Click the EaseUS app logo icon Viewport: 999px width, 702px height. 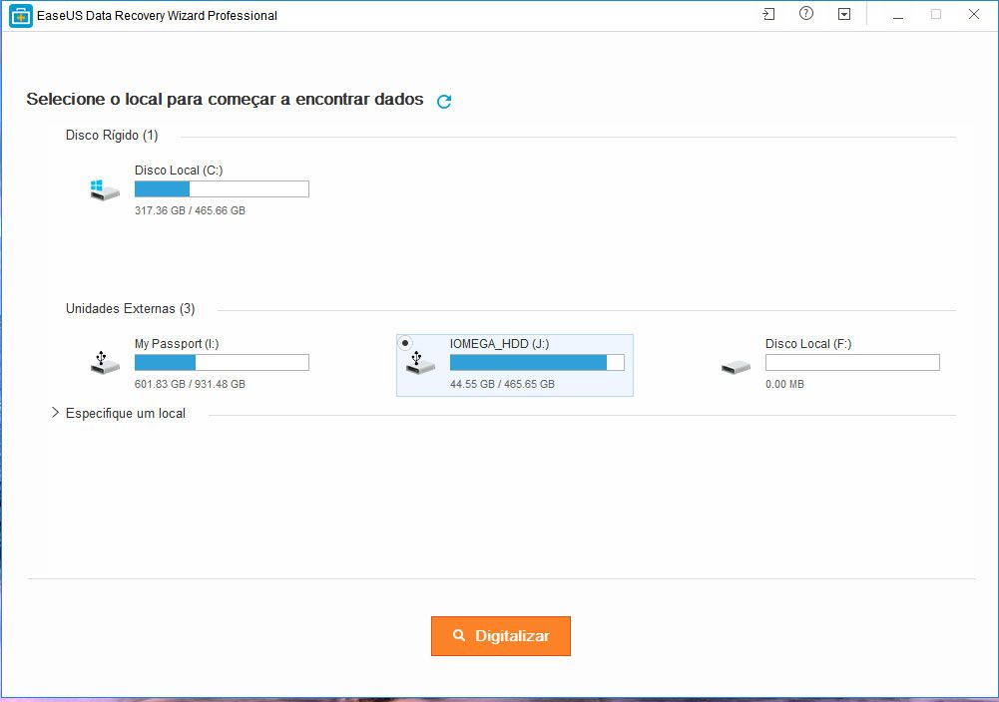20,16
